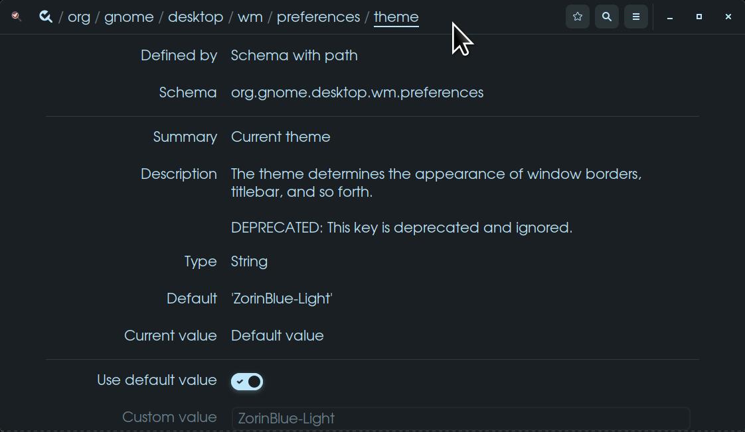Open the hamburger menu
Image resolution: width=745 pixels, height=432 pixels.
(636, 17)
